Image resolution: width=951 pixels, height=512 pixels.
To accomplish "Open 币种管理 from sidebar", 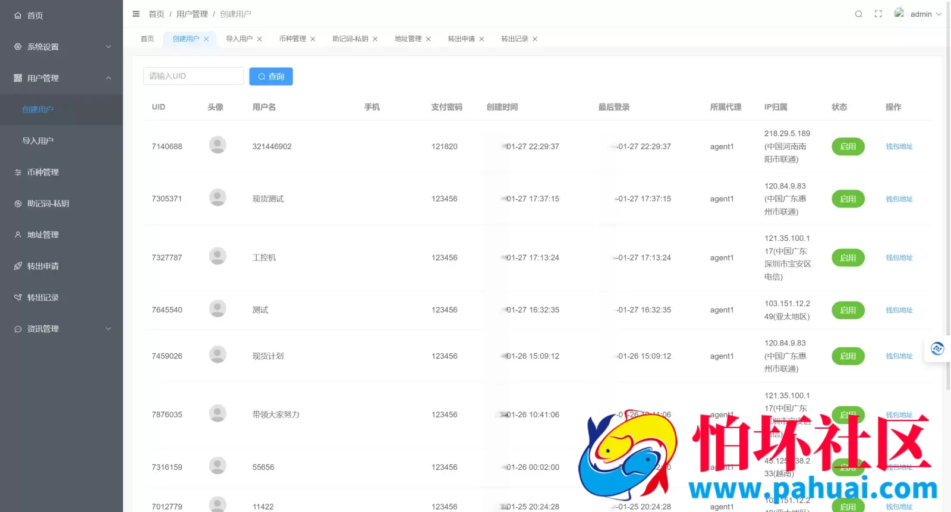I will (x=61, y=172).
